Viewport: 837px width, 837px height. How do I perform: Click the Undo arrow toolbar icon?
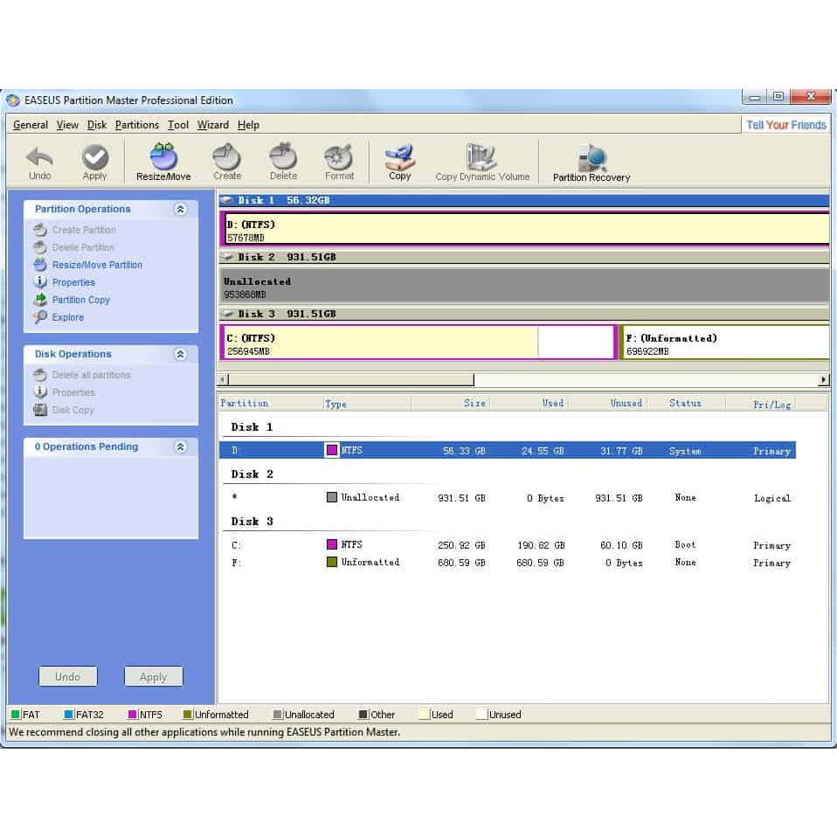coord(39,161)
